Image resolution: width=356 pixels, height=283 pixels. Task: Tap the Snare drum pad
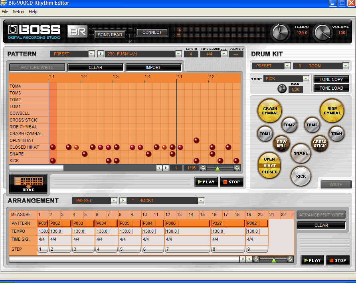click(301, 153)
